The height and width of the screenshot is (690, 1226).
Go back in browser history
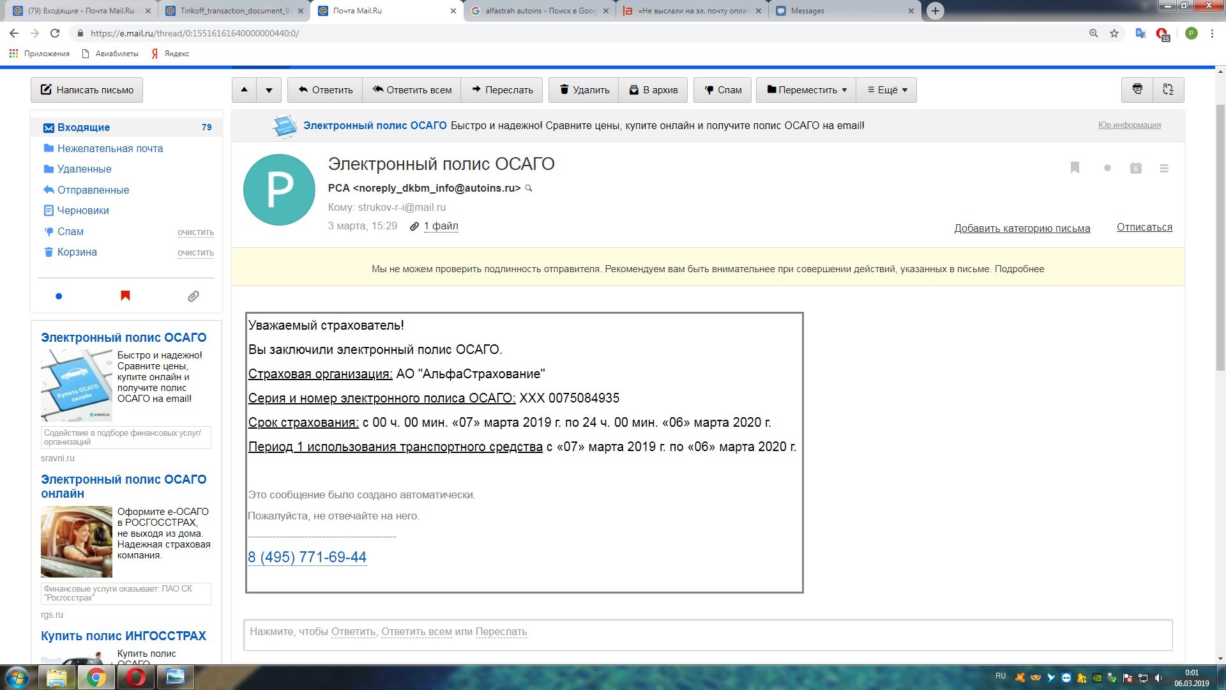[14, 33]
